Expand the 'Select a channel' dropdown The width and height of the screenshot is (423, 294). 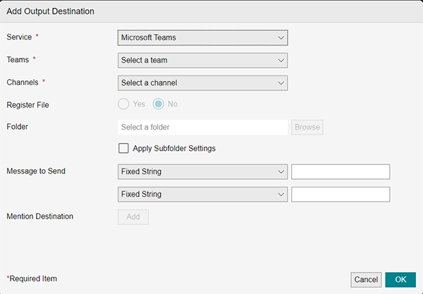coord(202,82)
